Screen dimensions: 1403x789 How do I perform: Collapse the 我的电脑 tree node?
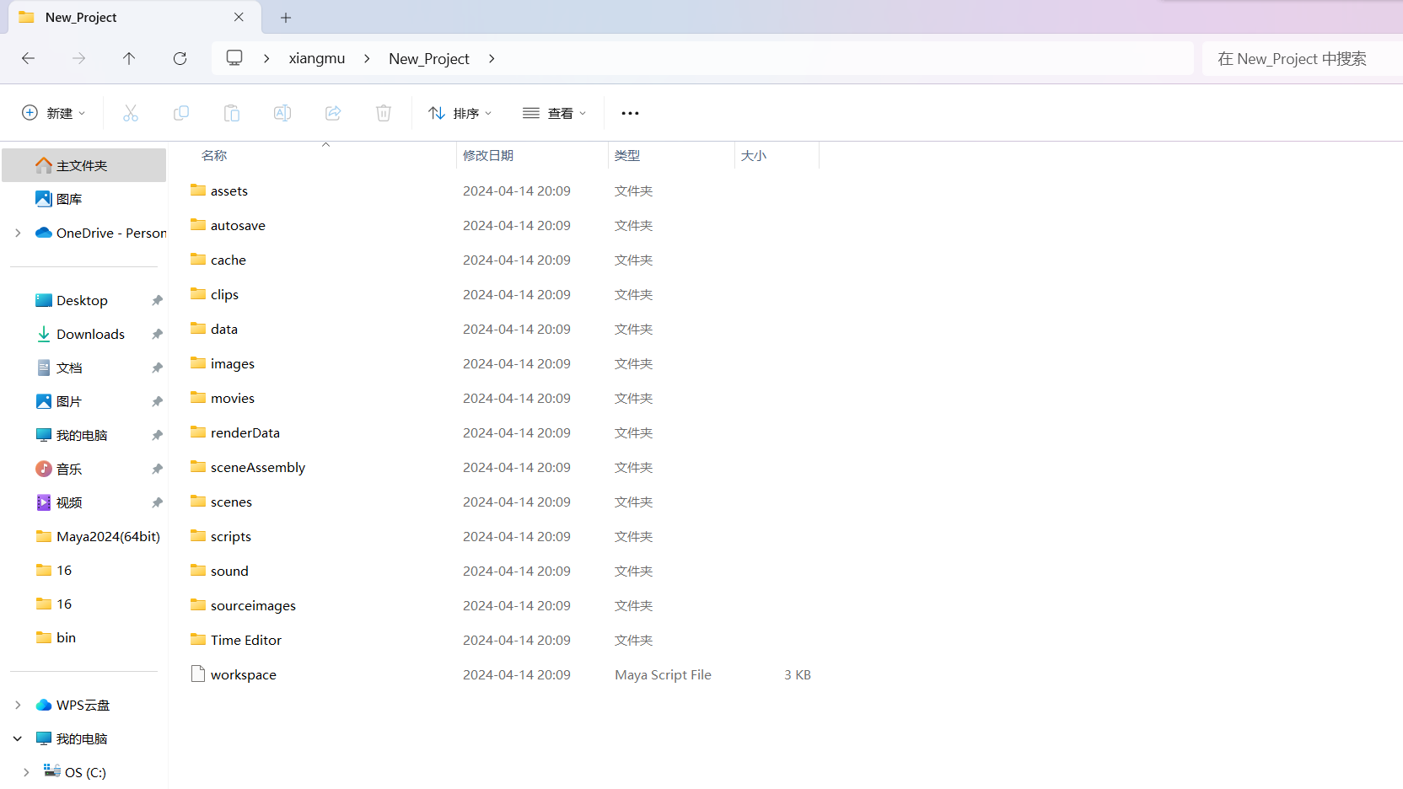(18, 738)
